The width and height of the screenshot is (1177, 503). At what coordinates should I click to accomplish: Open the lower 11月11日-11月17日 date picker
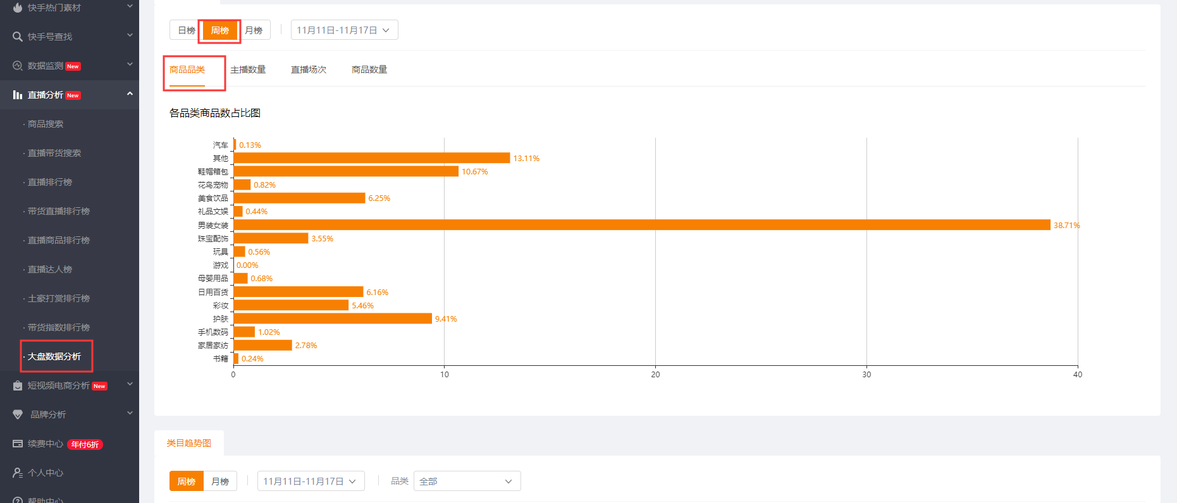click(311, 482)
